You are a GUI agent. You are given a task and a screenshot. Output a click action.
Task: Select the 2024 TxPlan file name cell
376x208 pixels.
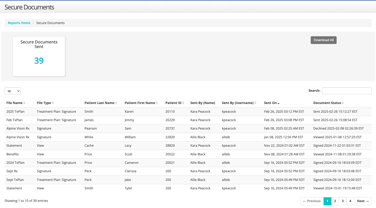click(x=15, y=163)
